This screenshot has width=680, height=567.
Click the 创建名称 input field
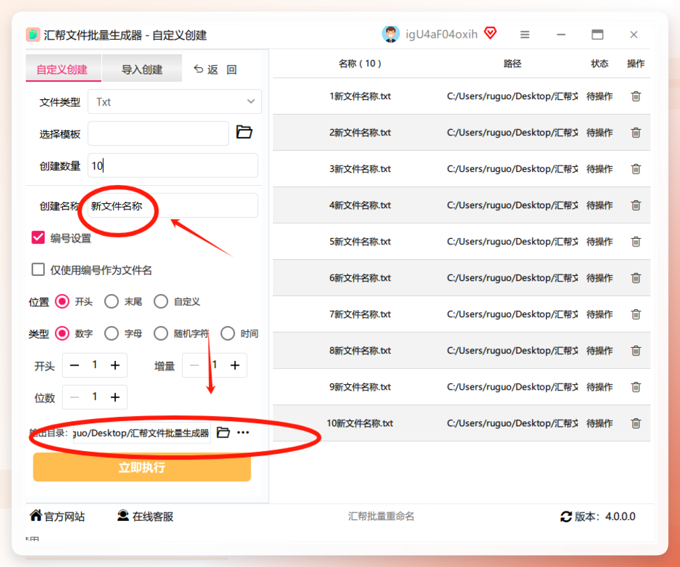pos(172,205)
